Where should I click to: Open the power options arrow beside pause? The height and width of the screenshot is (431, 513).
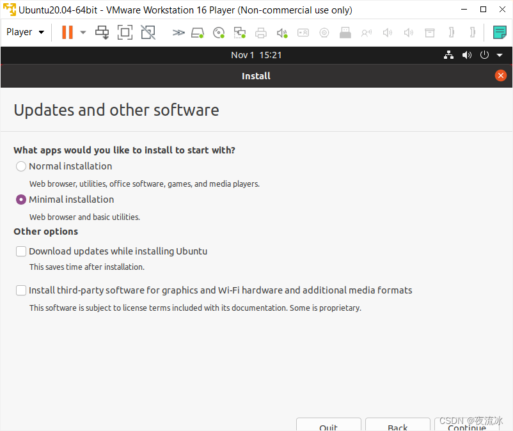pyautogui.click(x=83, y=33)
